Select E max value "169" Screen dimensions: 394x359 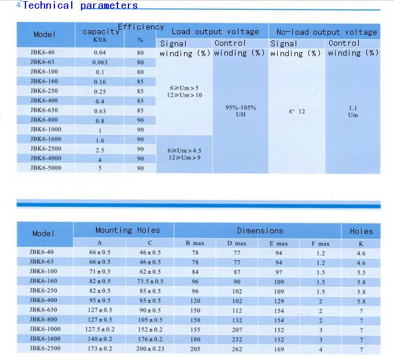tap(279, 349)
